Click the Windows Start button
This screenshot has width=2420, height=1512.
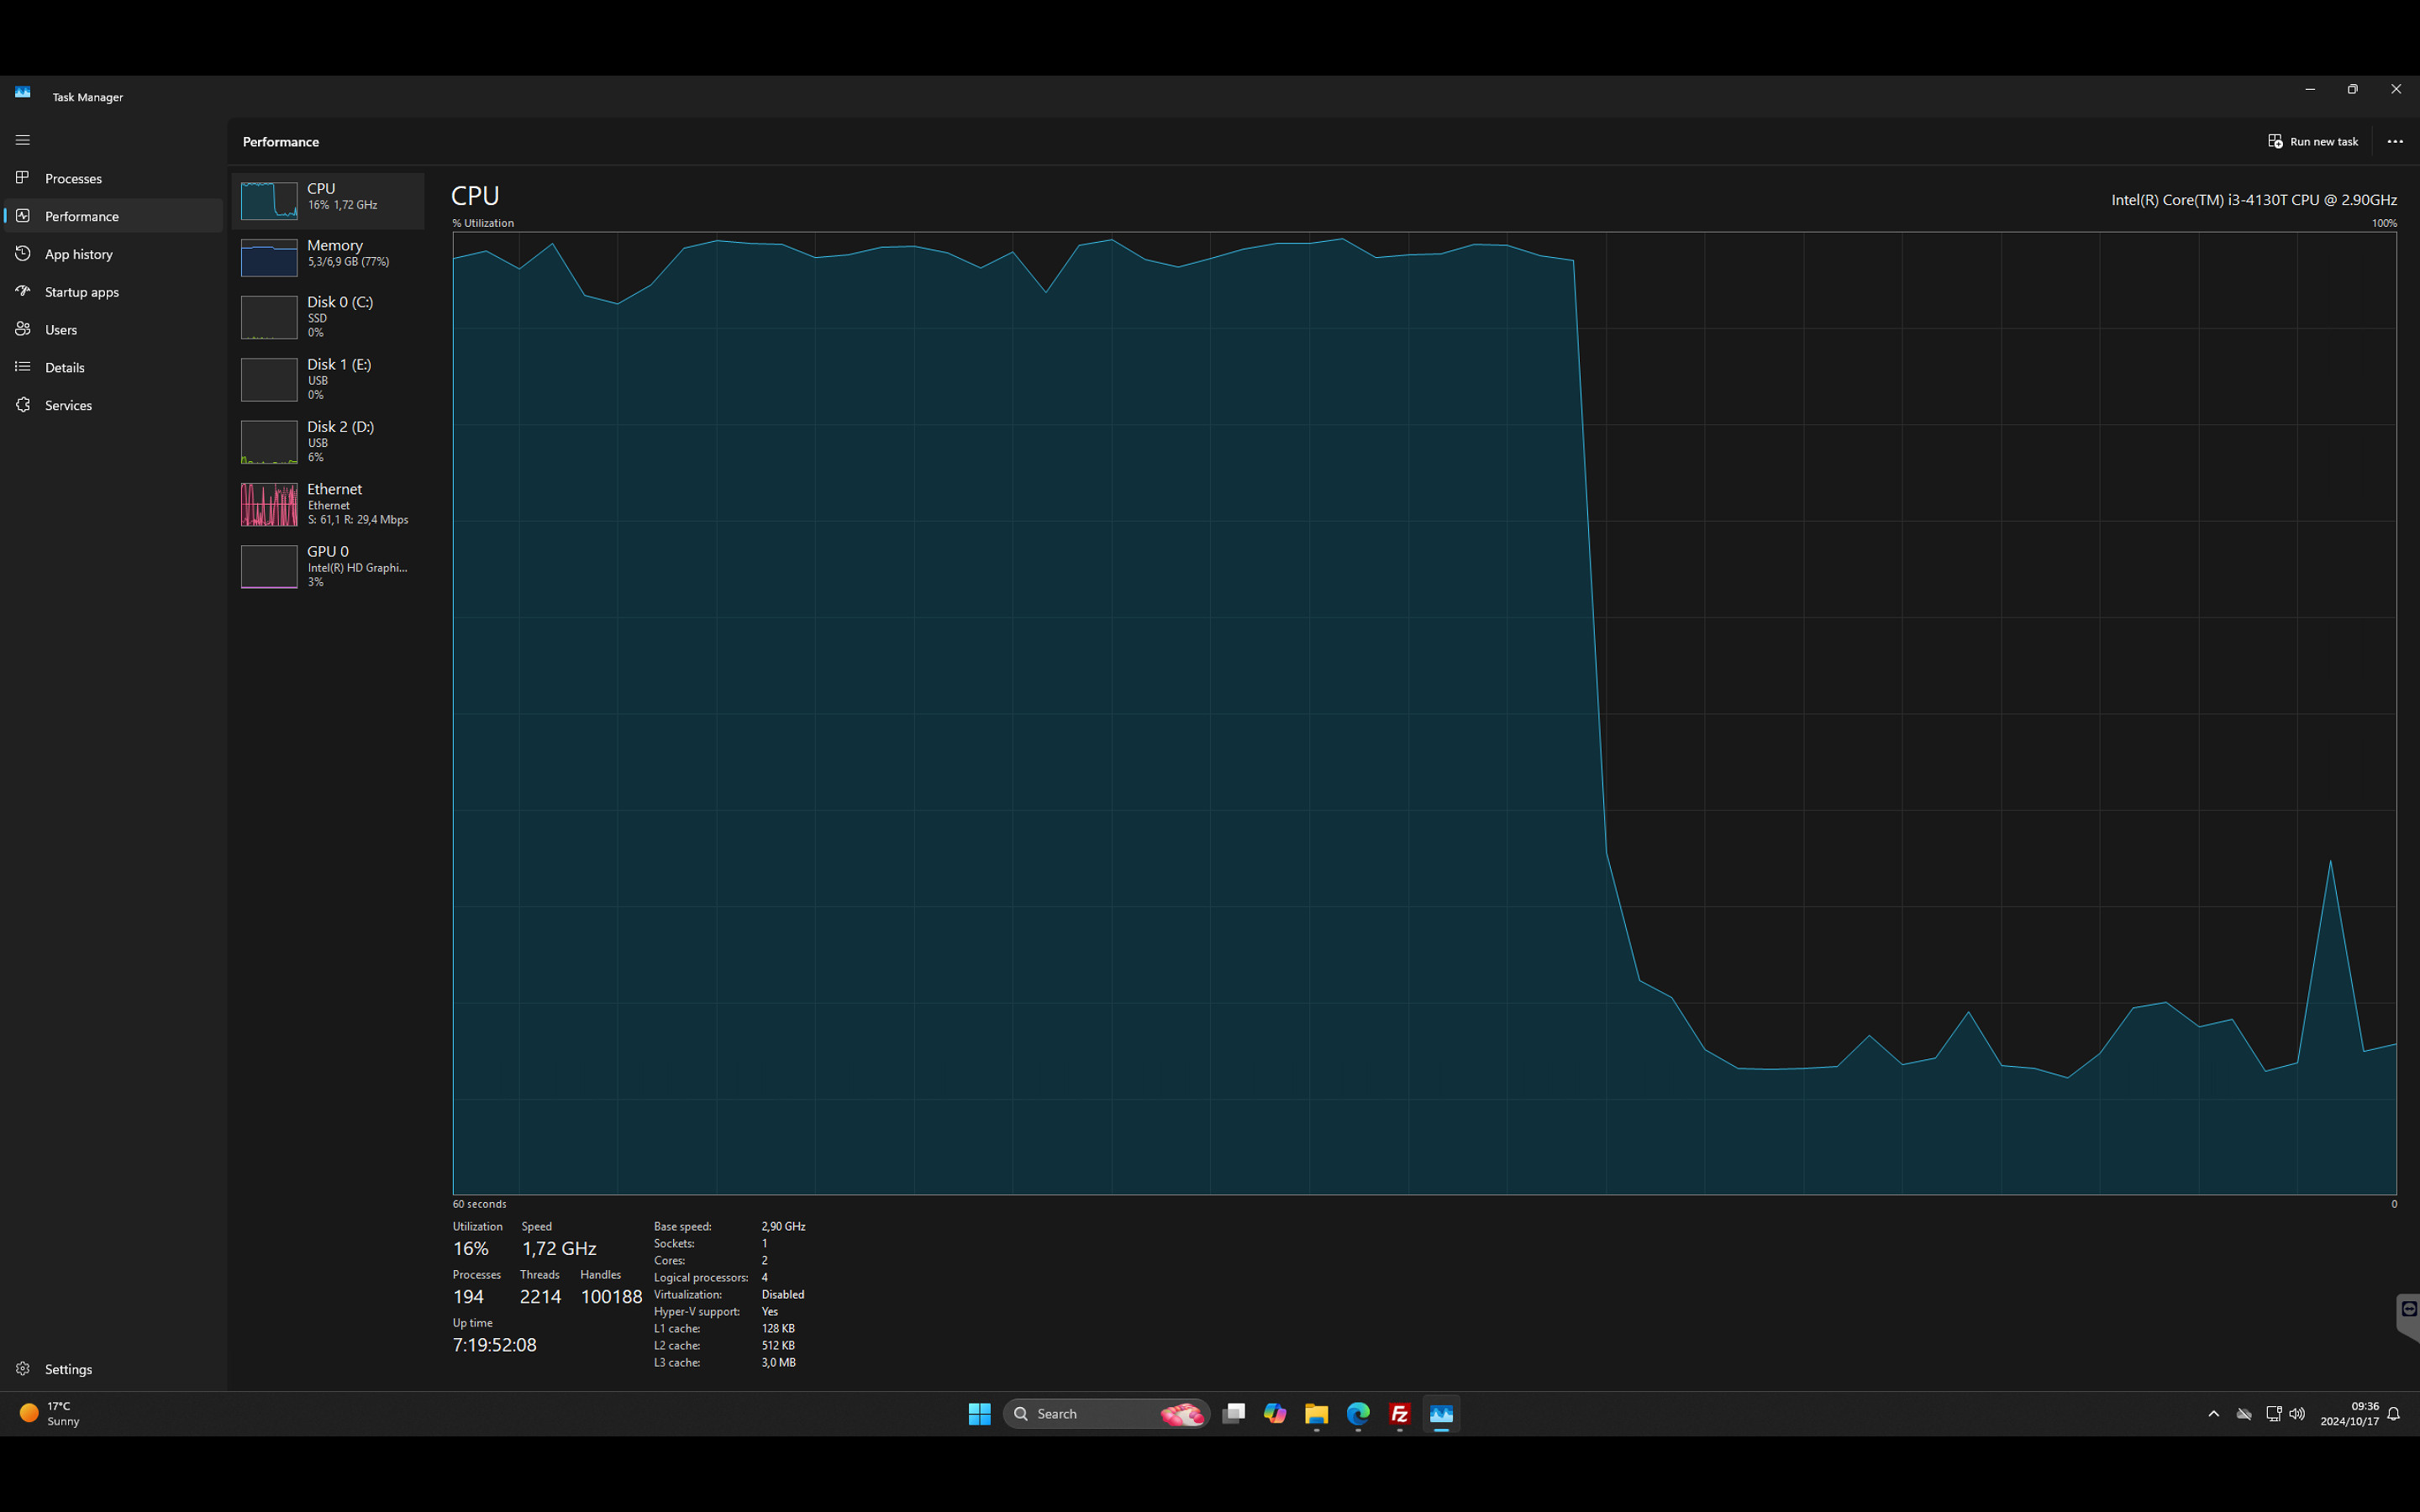[979, 1413]
